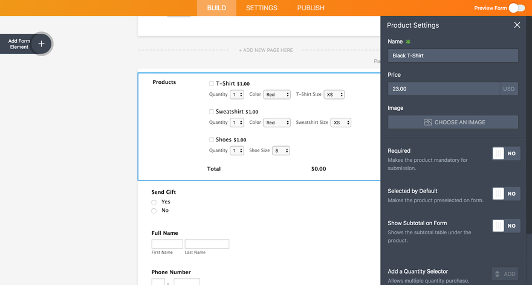Viewport: 532px width, 285px height.
Task: Click the T-Shirt $1.00 product name
Action: tap(233, 83)
